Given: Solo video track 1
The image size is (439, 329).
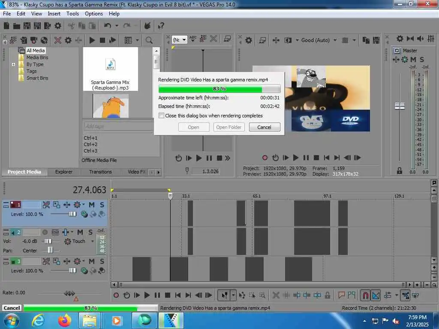Looking at the screenshot, I should pyautogui.click(x=102, y=205).
